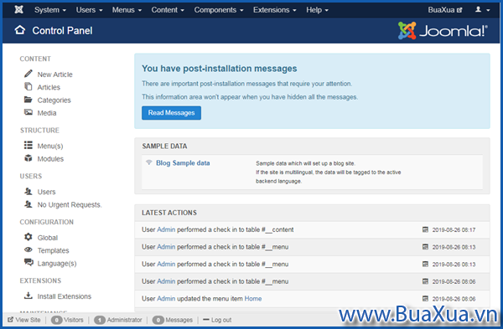Open Install Extensions link
This screenshot has width=503, height=329.
(x=65, y=296)
